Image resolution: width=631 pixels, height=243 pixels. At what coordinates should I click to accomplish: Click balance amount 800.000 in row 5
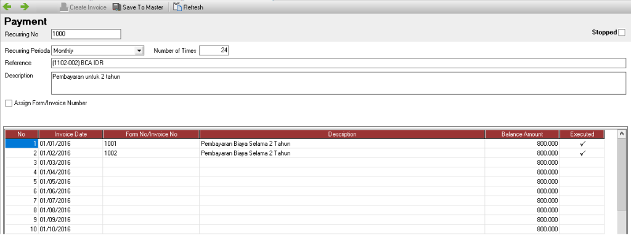(x=522, y=181)
